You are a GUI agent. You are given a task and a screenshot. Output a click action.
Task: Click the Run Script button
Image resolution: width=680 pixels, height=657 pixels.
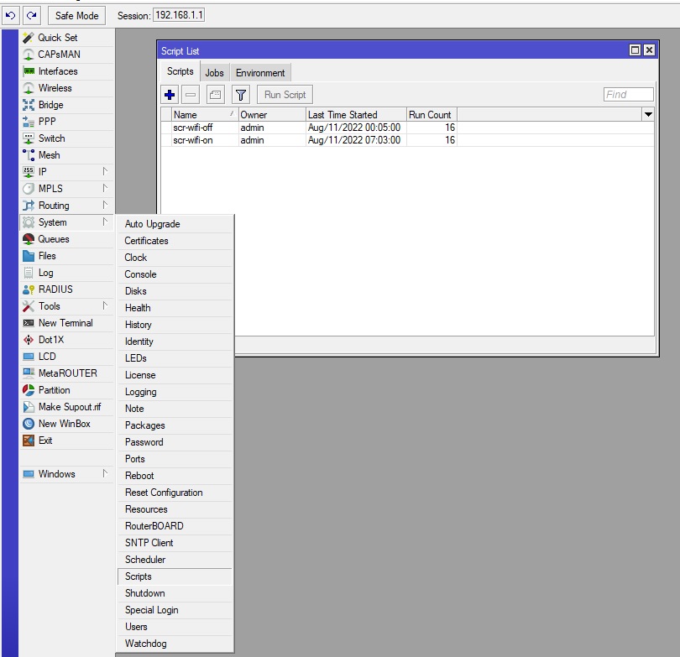point(285,95)
